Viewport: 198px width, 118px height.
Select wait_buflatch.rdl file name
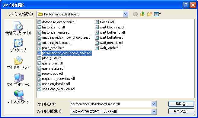point(112,38)
